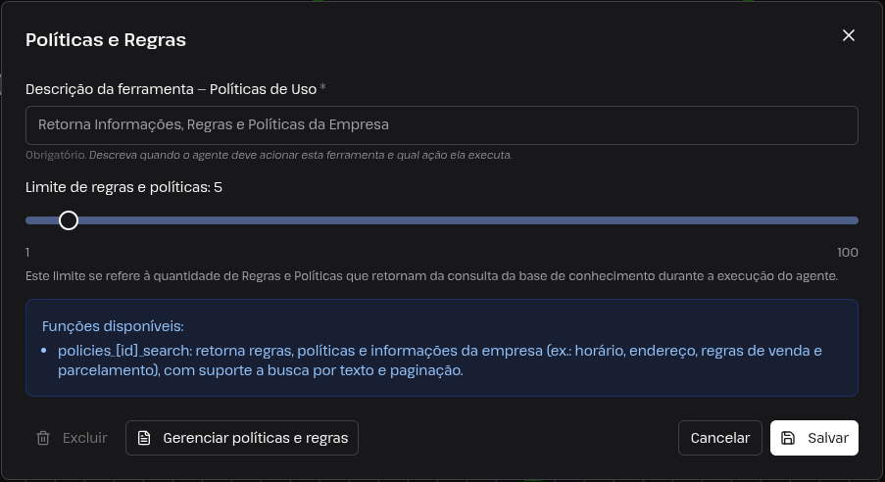Click the slider track near the 100 end
Image resolution: width=885 pixels, height=482 pixels.
[x=841, y=220]
